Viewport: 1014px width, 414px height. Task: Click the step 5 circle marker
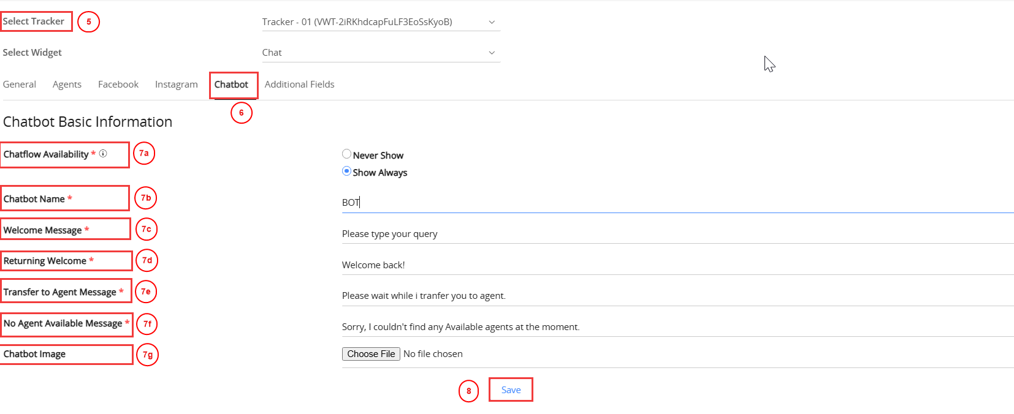[x=88, y=22]
